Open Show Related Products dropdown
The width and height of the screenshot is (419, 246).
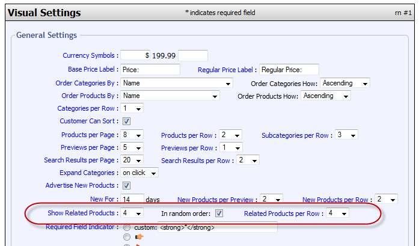pyautogui.click(x=132, y=213)
